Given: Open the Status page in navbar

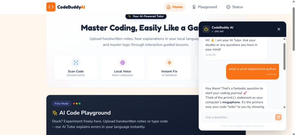Looking at the screenshot, I should click(234, 7).
